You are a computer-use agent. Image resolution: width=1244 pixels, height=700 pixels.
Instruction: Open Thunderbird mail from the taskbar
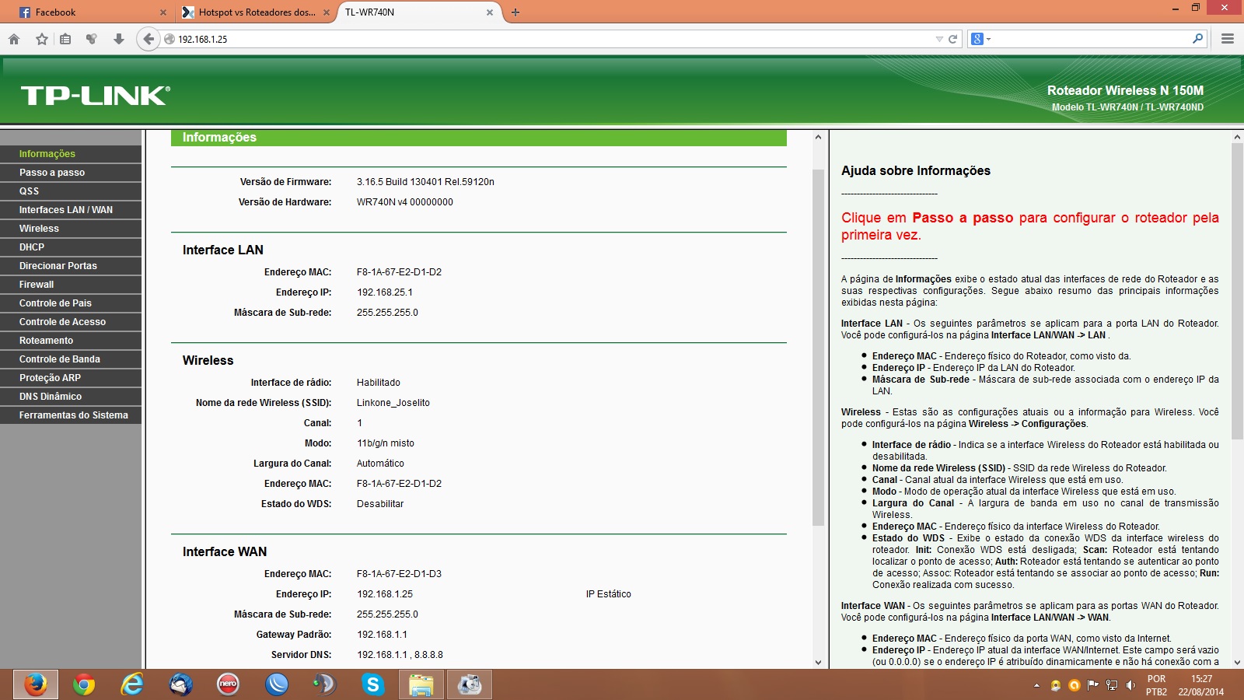(x=180, y=684)
